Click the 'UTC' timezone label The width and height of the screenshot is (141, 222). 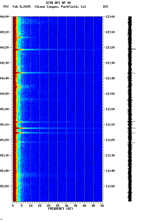pos(106,7)
